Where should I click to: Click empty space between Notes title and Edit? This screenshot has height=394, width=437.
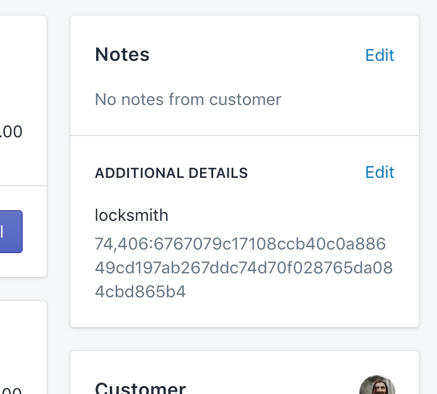[257, 55]
